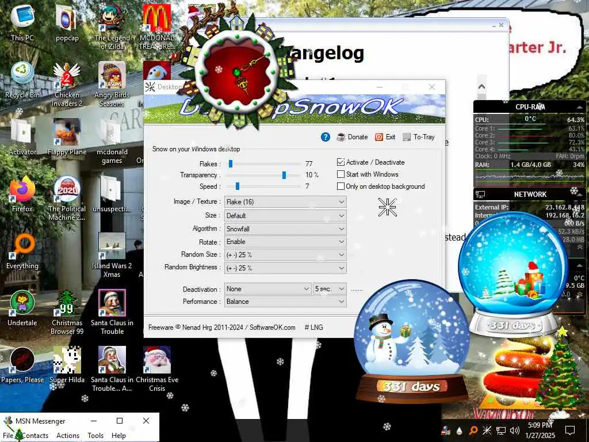Open the notification center icon
Screen dimensions: 589x442
coord(570,430)
